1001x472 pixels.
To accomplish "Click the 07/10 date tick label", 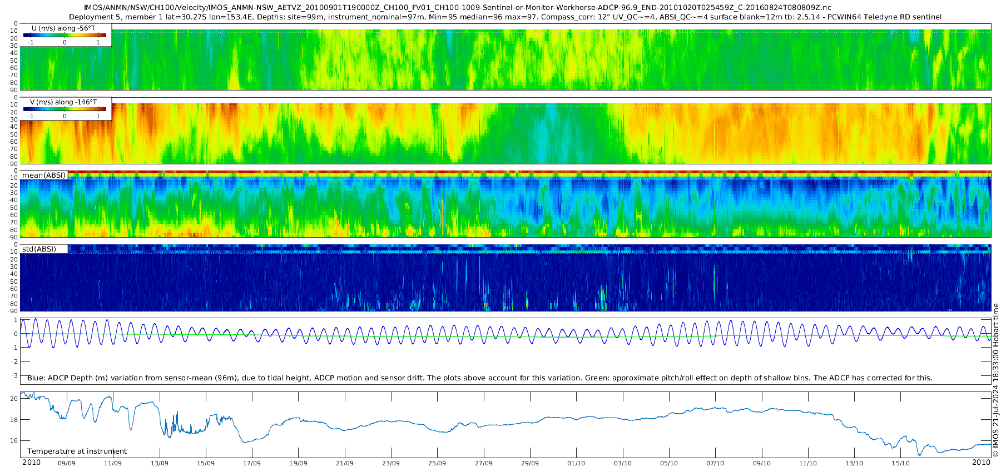I will click(715, 463).
